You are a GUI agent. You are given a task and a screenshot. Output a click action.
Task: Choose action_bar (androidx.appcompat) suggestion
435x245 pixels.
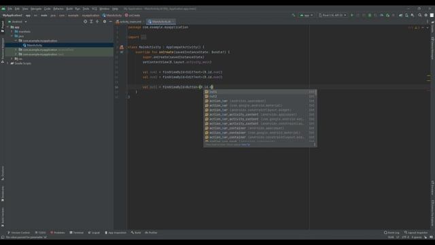point(260,101)
